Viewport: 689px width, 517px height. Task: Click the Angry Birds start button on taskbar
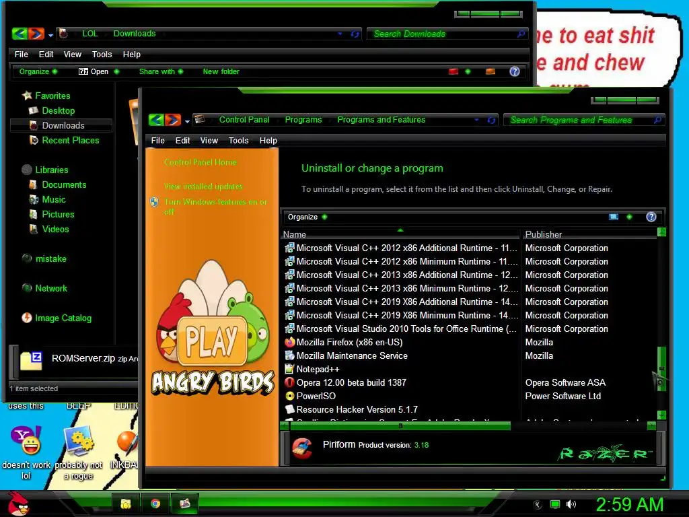[17, 504]
